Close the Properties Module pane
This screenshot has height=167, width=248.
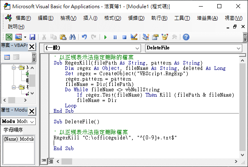(x=32, y=111)
